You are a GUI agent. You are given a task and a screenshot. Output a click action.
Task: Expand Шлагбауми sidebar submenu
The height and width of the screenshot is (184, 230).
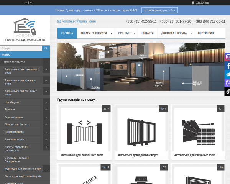[x=46, y=102]
